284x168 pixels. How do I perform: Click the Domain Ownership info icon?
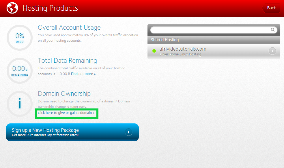point(20,104)
